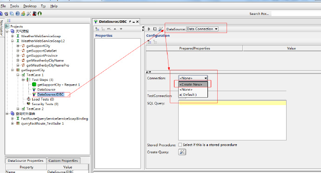Collapse the 天气预报 project node

[7, 31]
